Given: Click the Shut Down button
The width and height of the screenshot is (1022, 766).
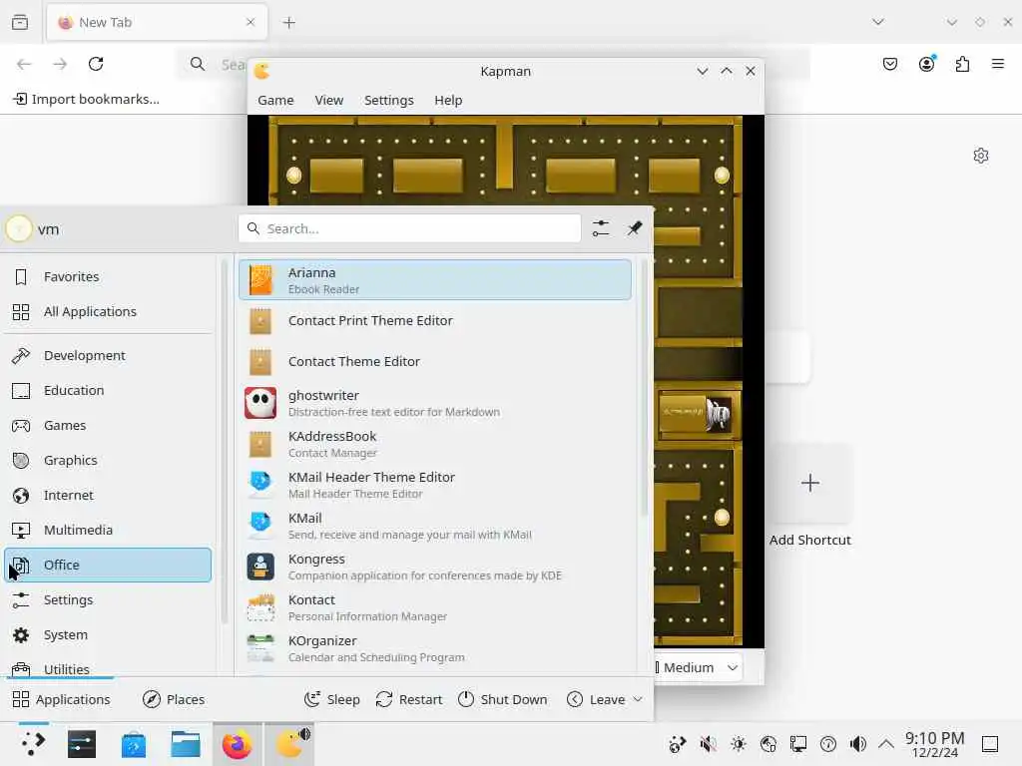Looking at the screenshot, I should 502,699.
